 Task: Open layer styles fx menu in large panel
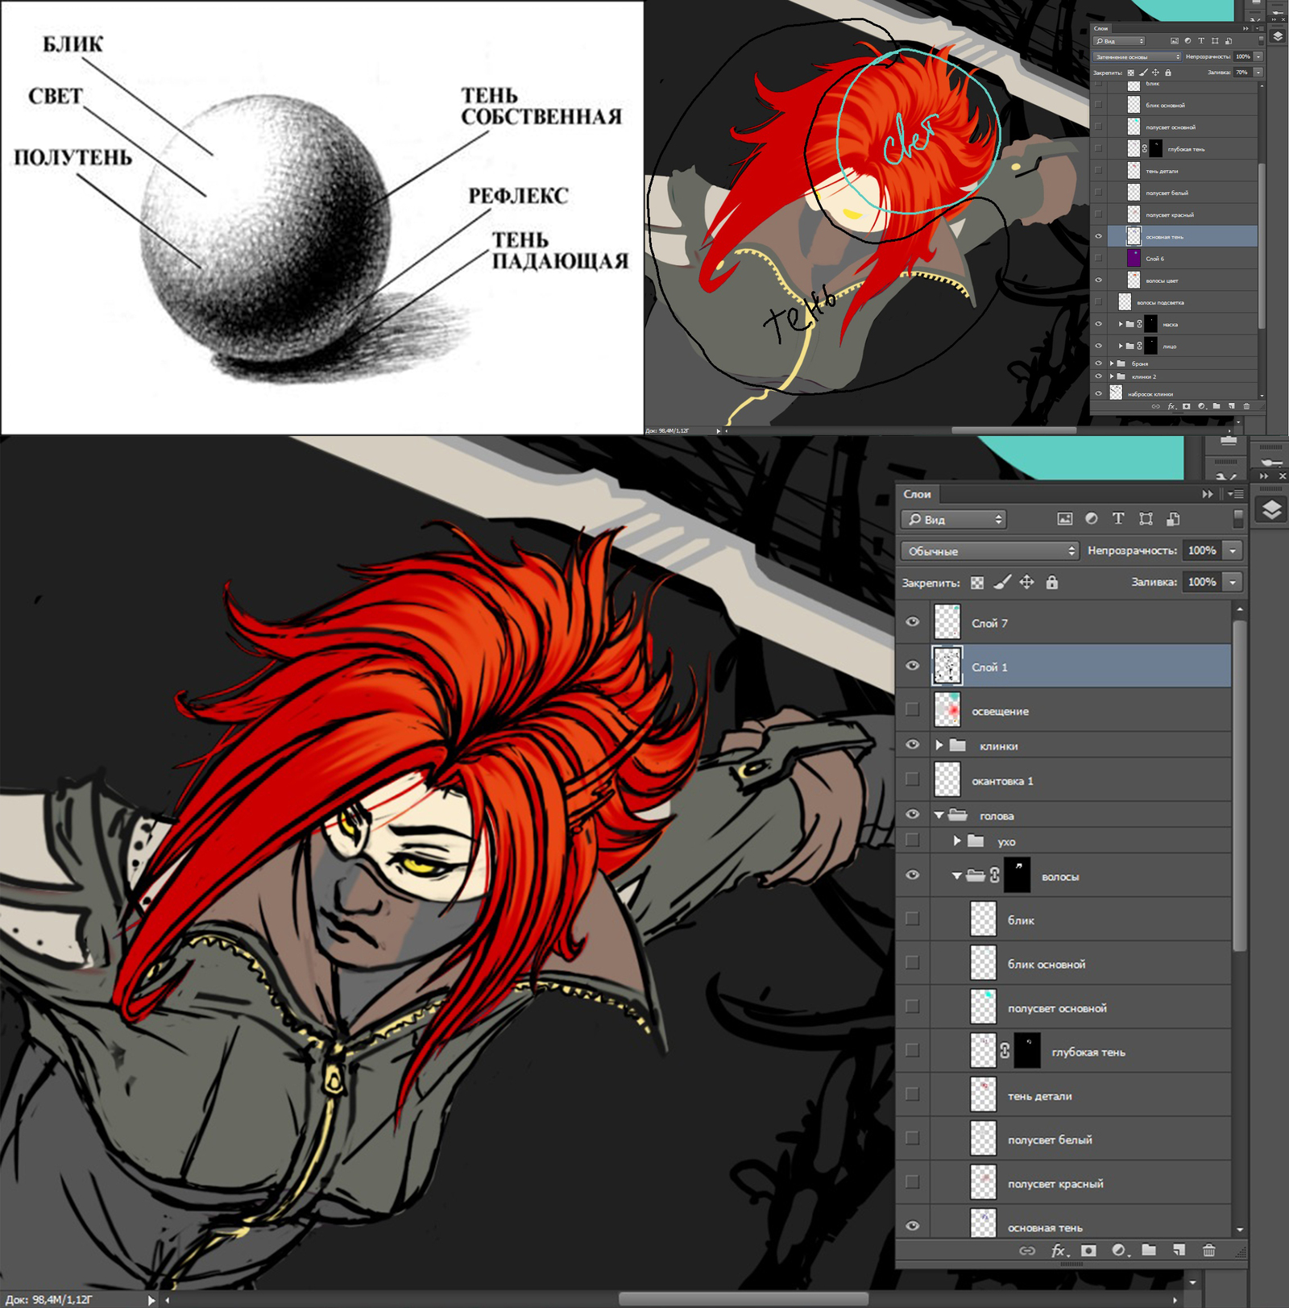tap(1059, 1251)
